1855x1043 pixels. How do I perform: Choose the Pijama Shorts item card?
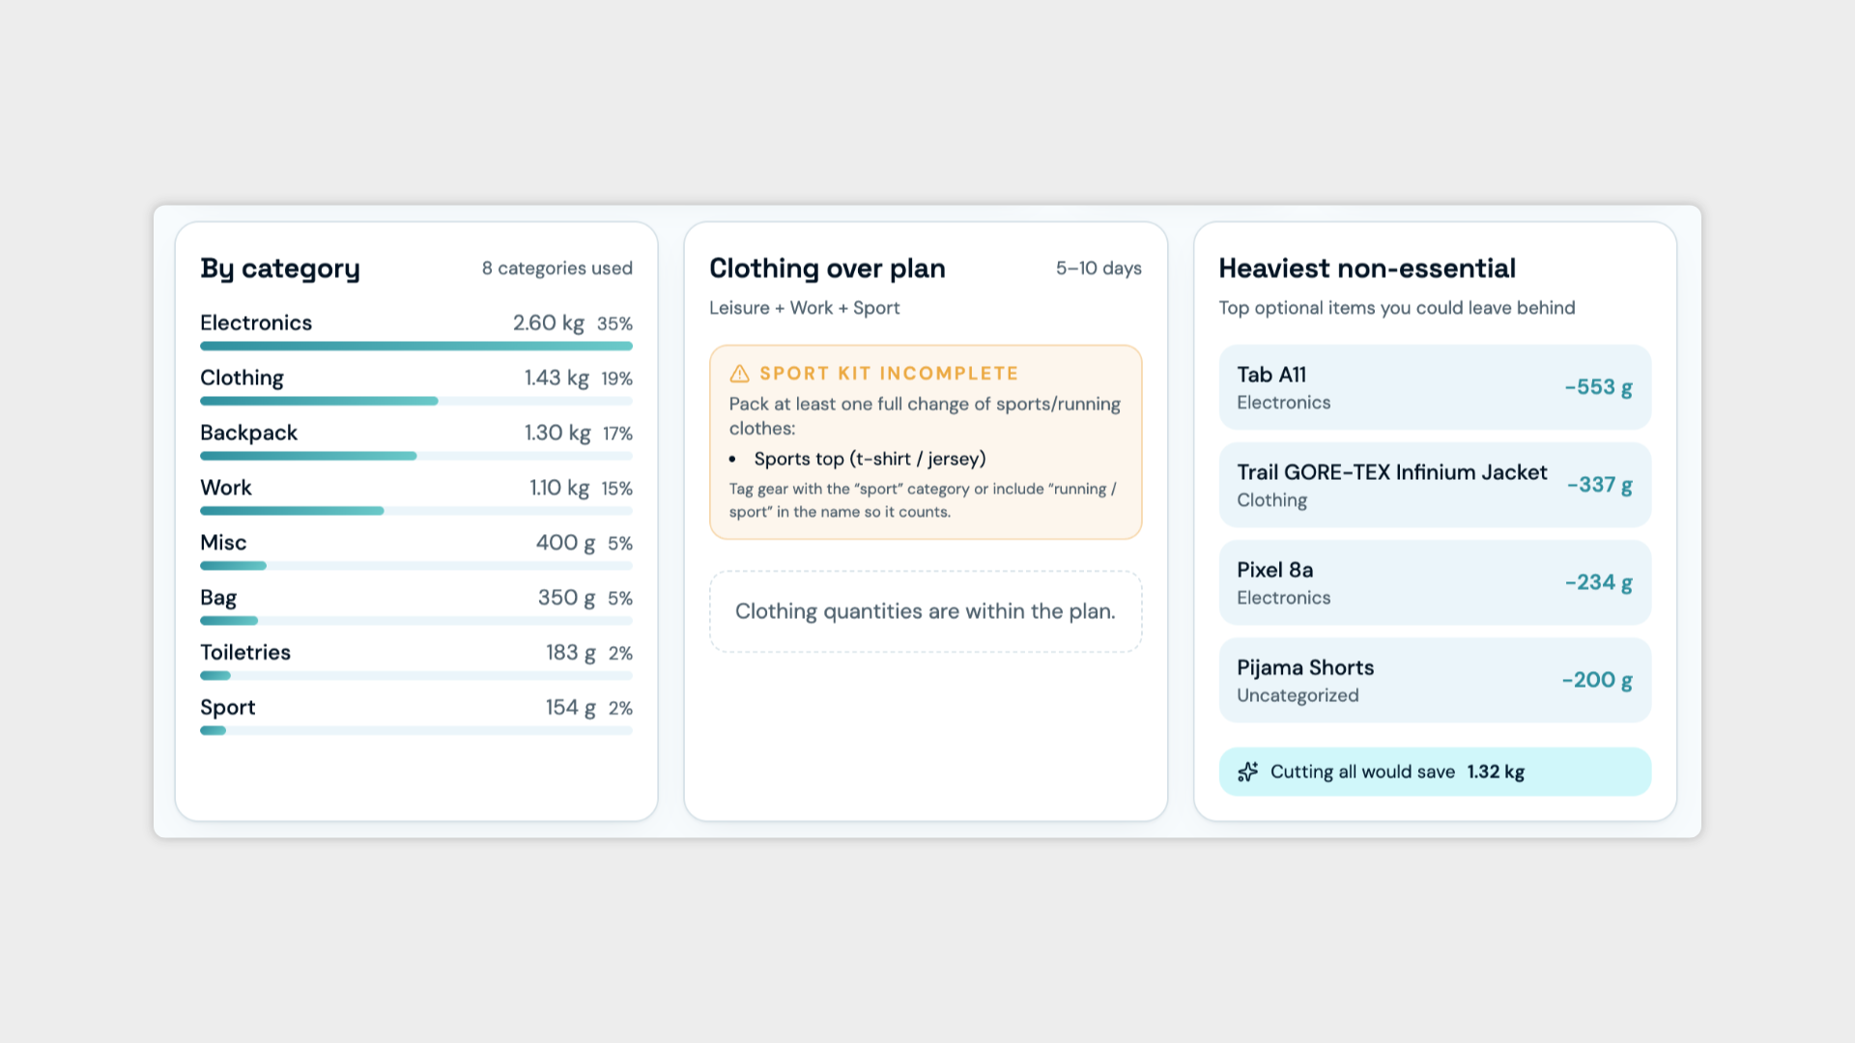coord(1435,680)
